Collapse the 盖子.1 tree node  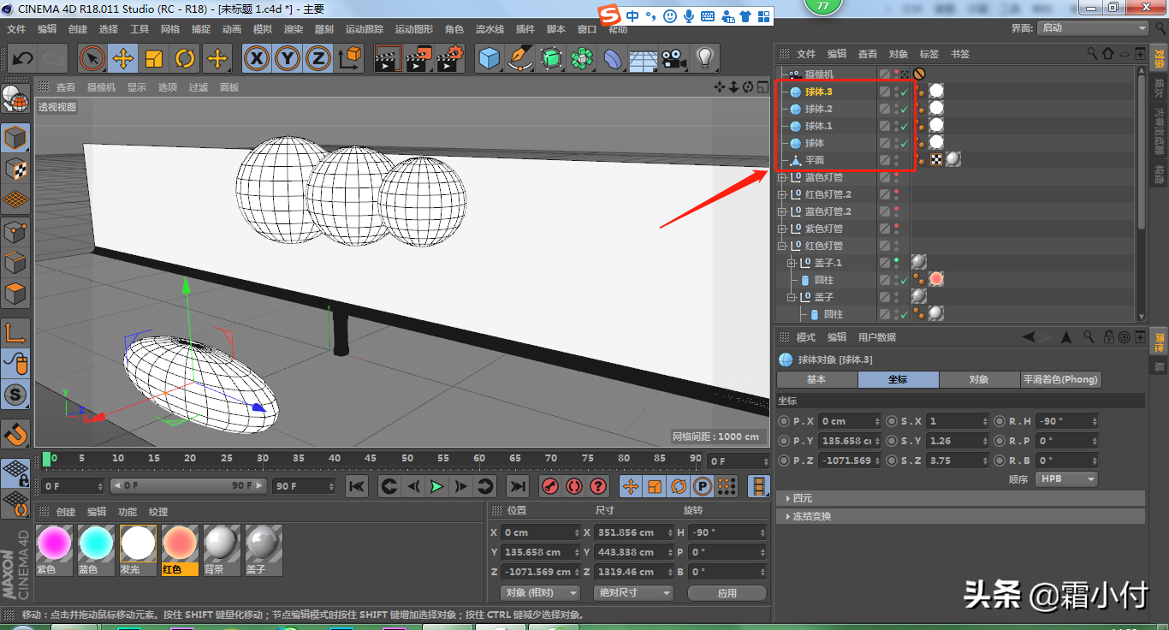pos(791,263)
